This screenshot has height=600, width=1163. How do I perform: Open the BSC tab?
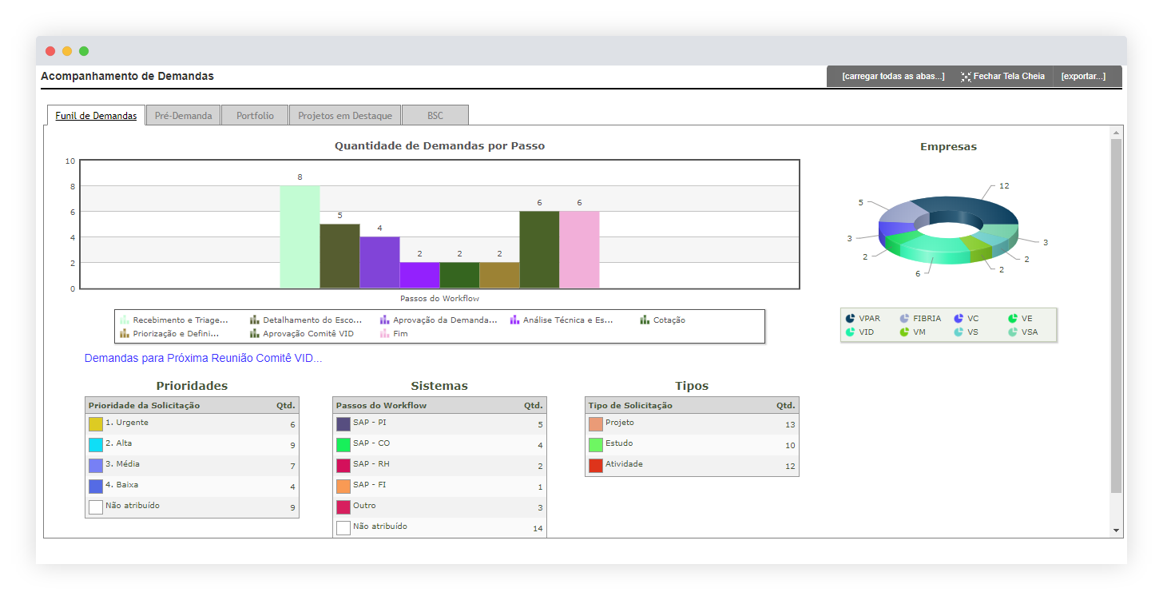point(435,114)
